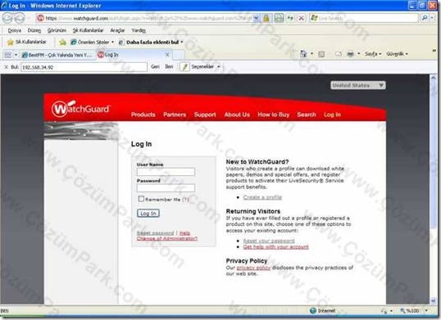Click the Help link beside Reset password

point(184,233)
